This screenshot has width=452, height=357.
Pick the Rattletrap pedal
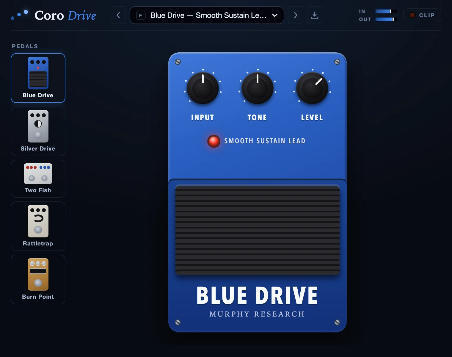pos(38,226)
